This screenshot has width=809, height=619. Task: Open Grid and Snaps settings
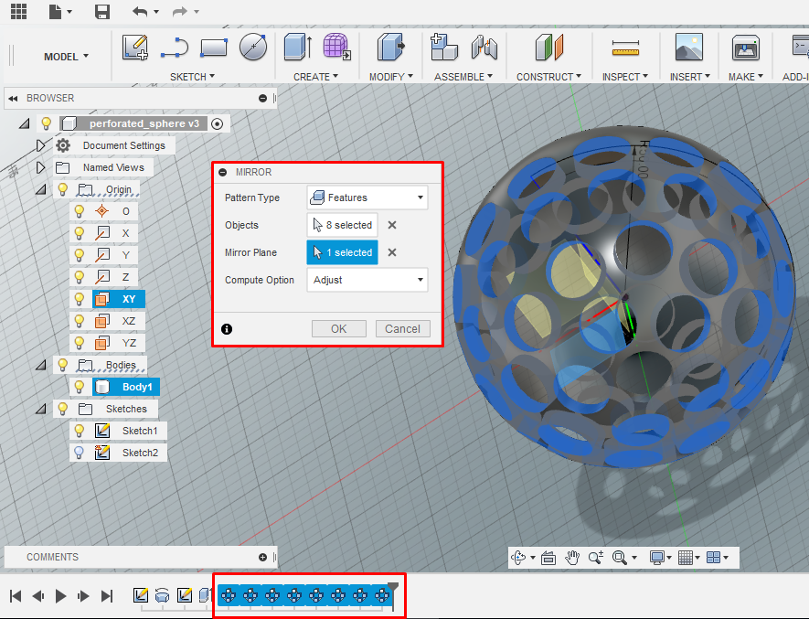click(686, 558)
